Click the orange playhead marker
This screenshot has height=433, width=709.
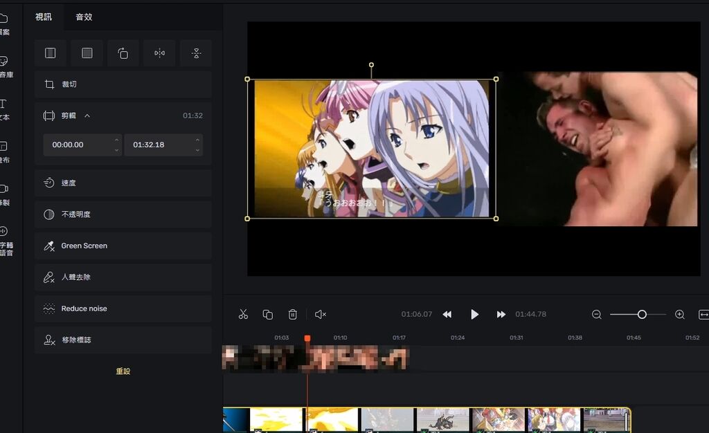pos(307,338)
